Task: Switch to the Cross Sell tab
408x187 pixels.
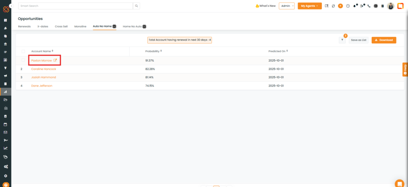Action: (61, 26)
